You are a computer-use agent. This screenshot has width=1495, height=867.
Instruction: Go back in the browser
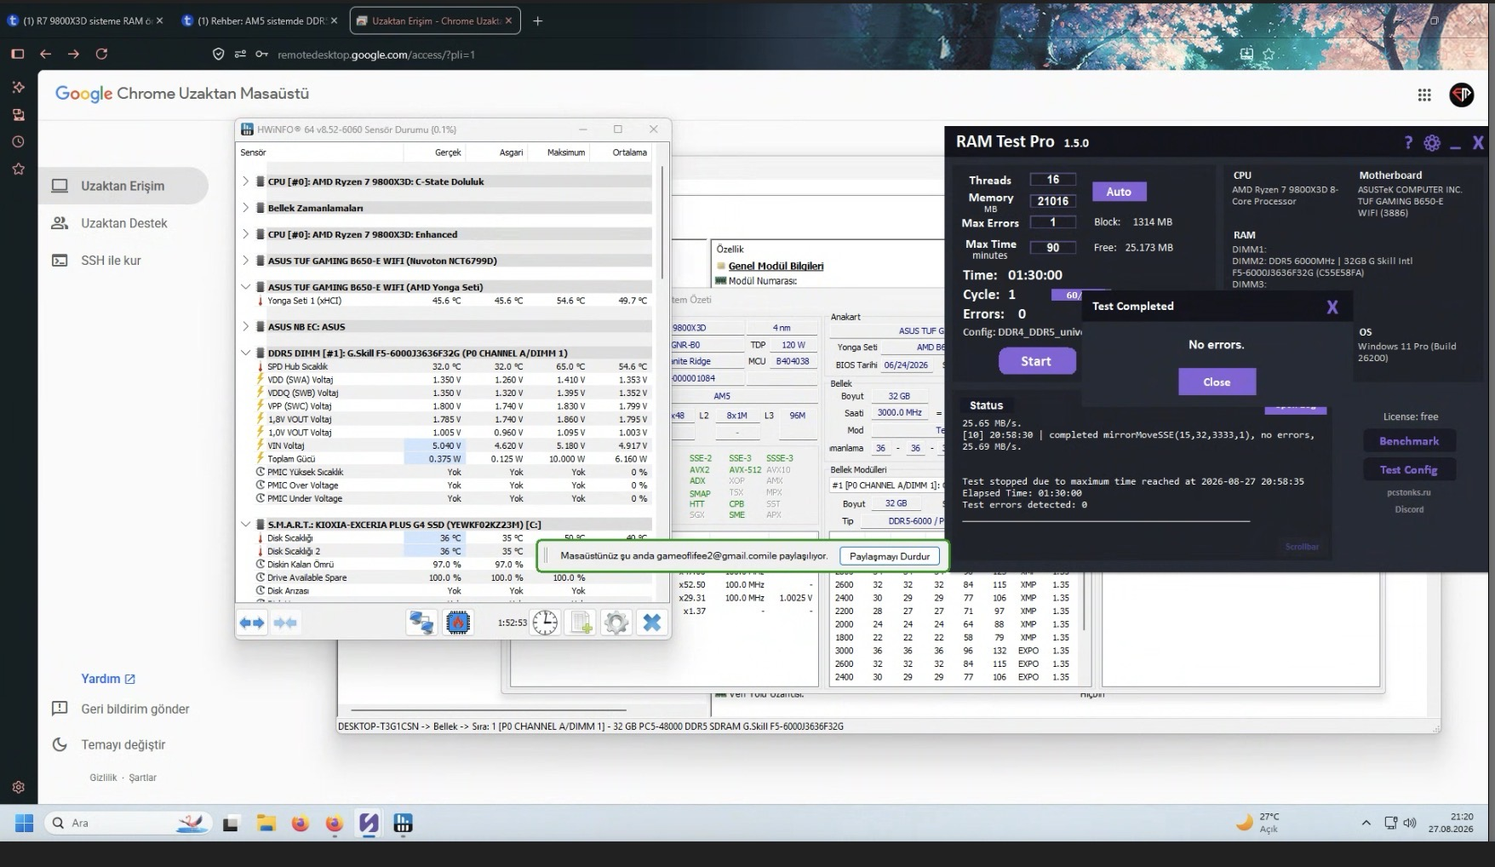point(46,54)
